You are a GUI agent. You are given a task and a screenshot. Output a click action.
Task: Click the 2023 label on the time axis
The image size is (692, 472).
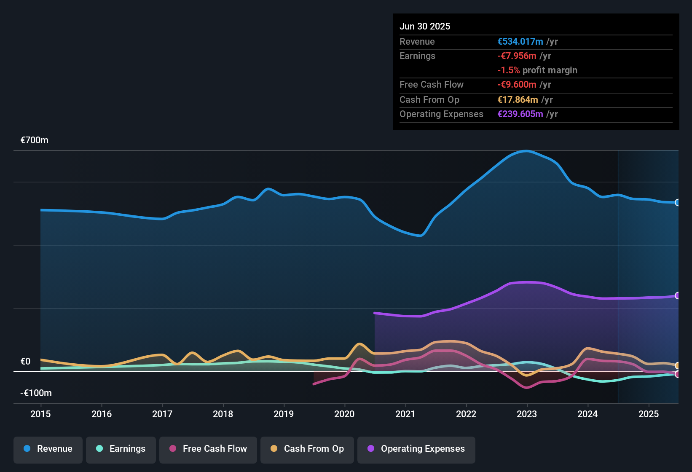pos(526,414)
